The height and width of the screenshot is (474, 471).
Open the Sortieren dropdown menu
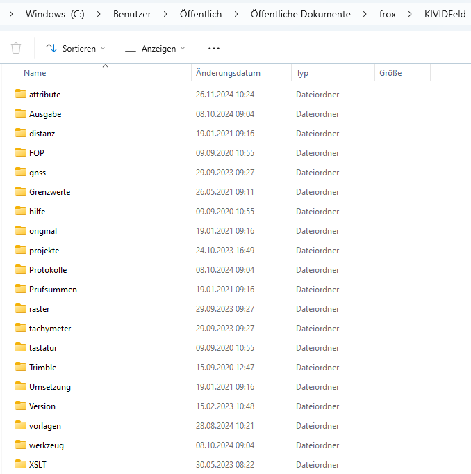click(x=76, y=48)
